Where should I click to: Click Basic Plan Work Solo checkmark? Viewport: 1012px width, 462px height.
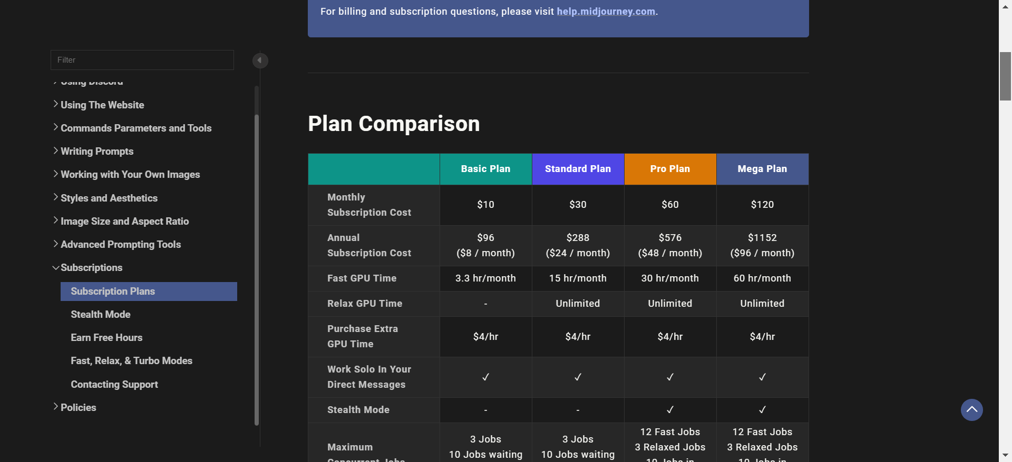pos(485,377)
